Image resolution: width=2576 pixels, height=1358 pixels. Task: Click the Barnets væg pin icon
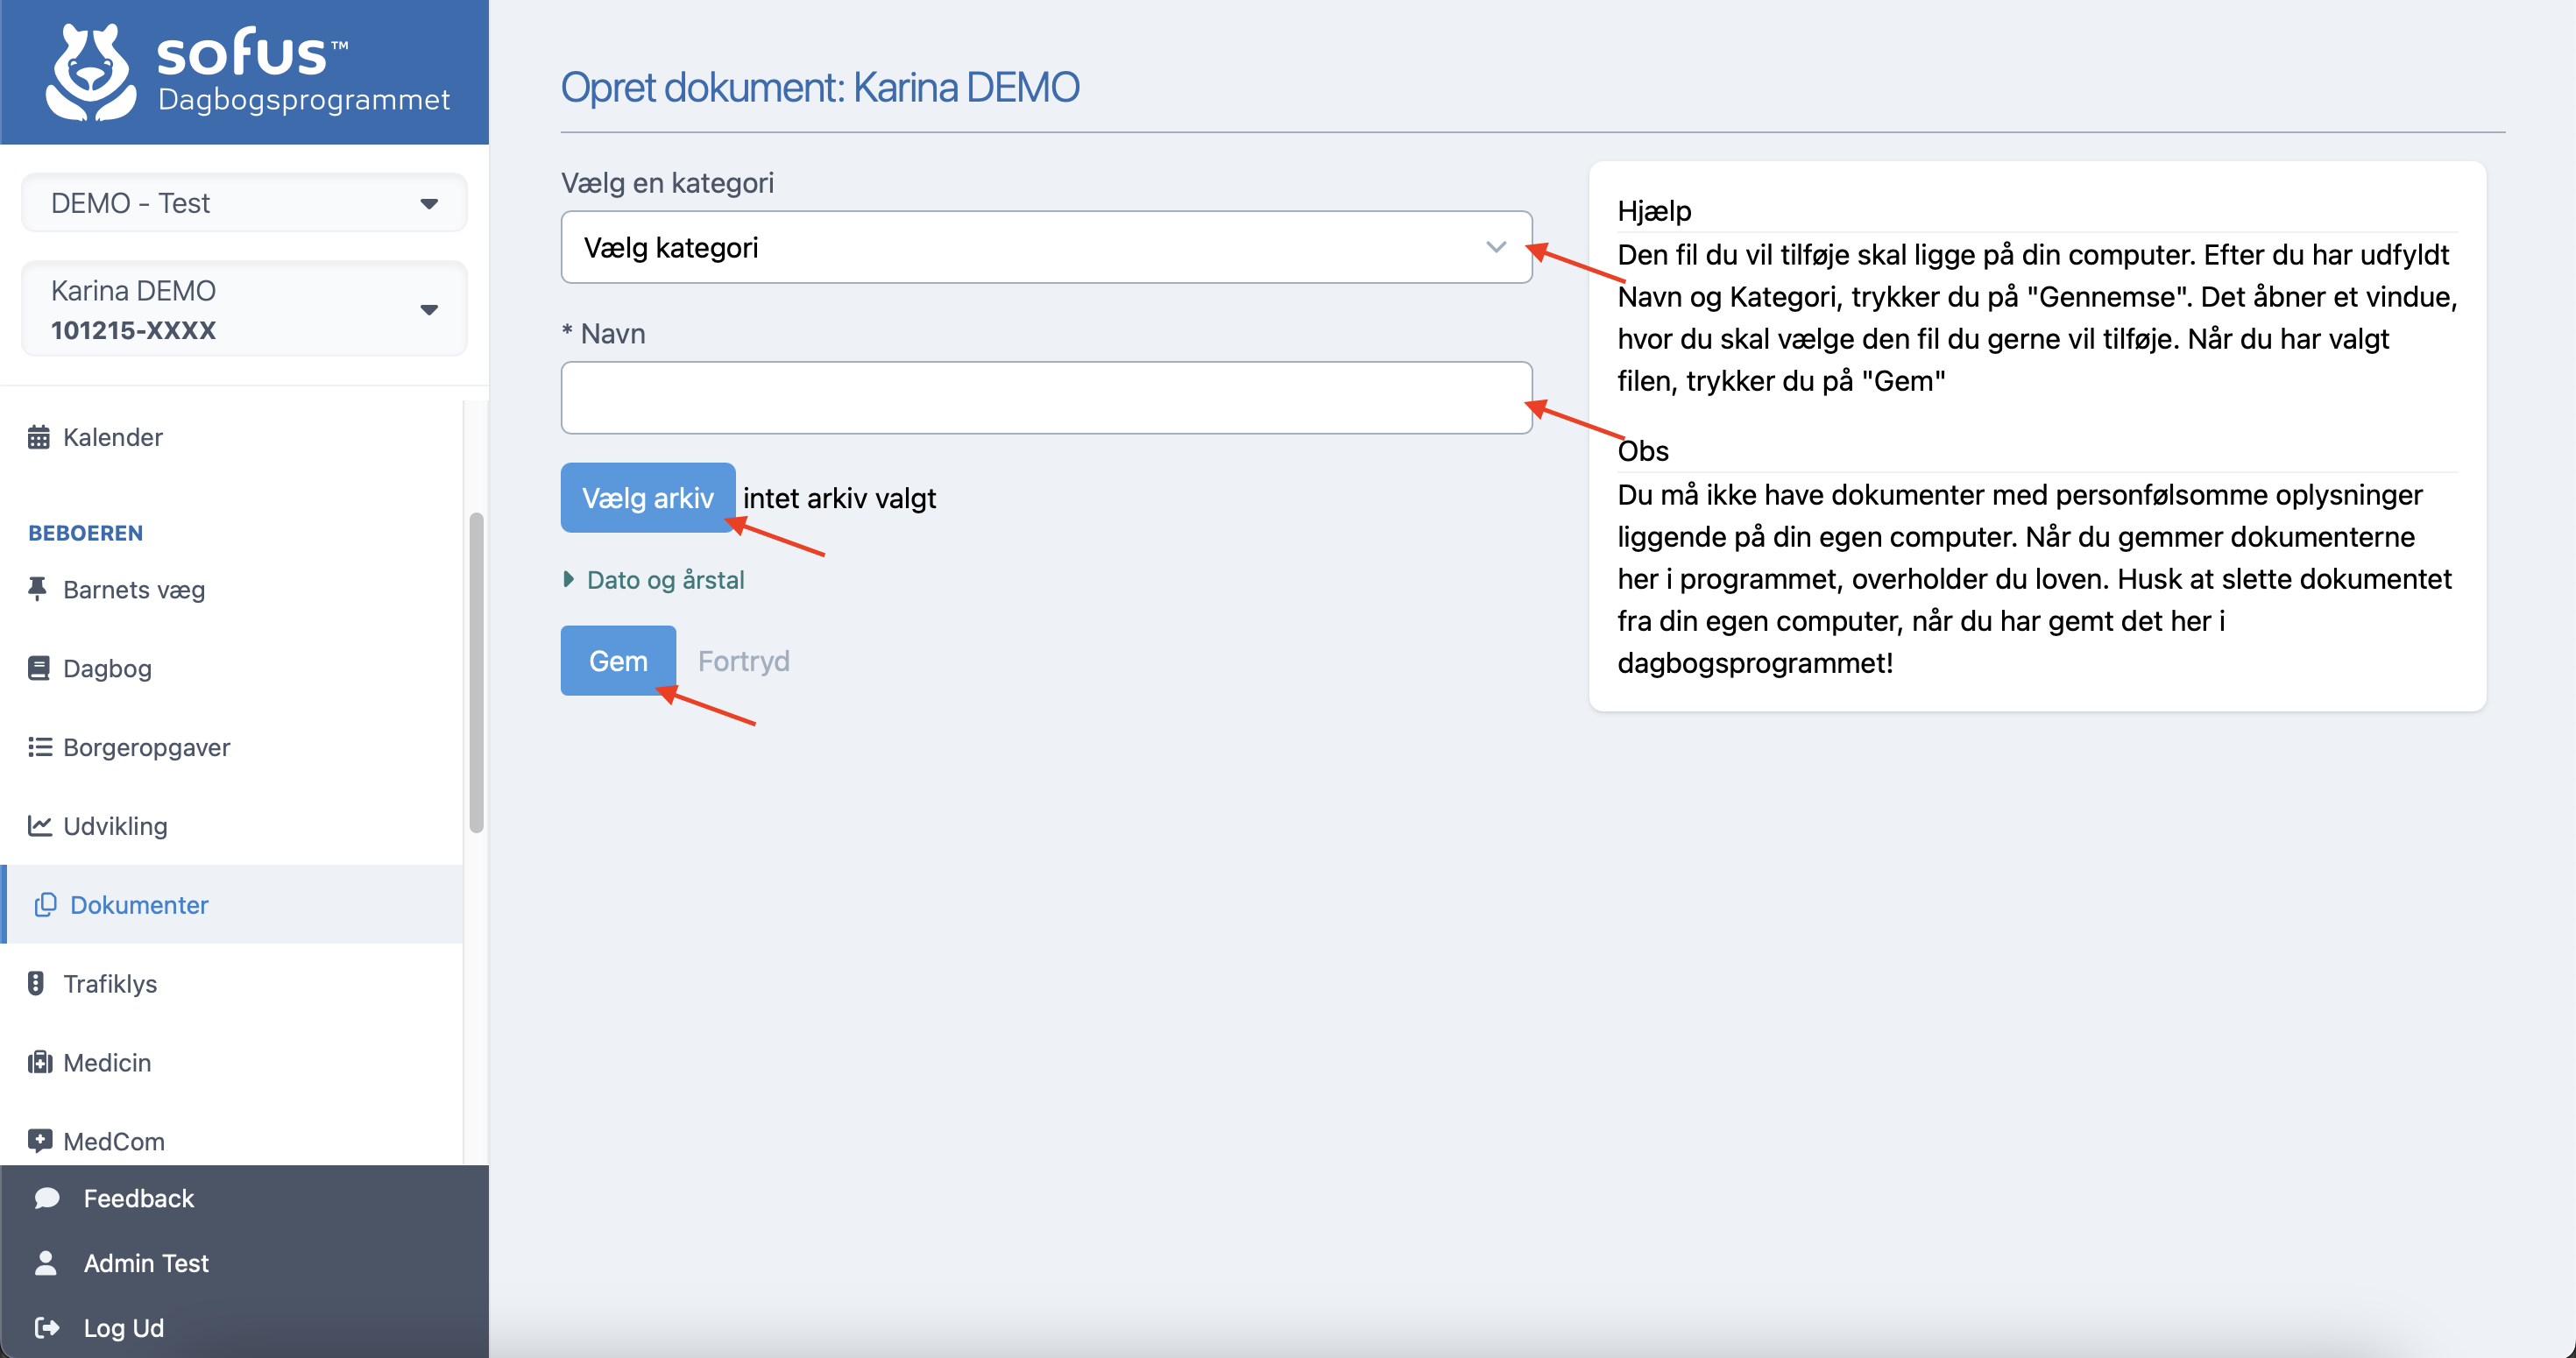click(x=38, y=589)
